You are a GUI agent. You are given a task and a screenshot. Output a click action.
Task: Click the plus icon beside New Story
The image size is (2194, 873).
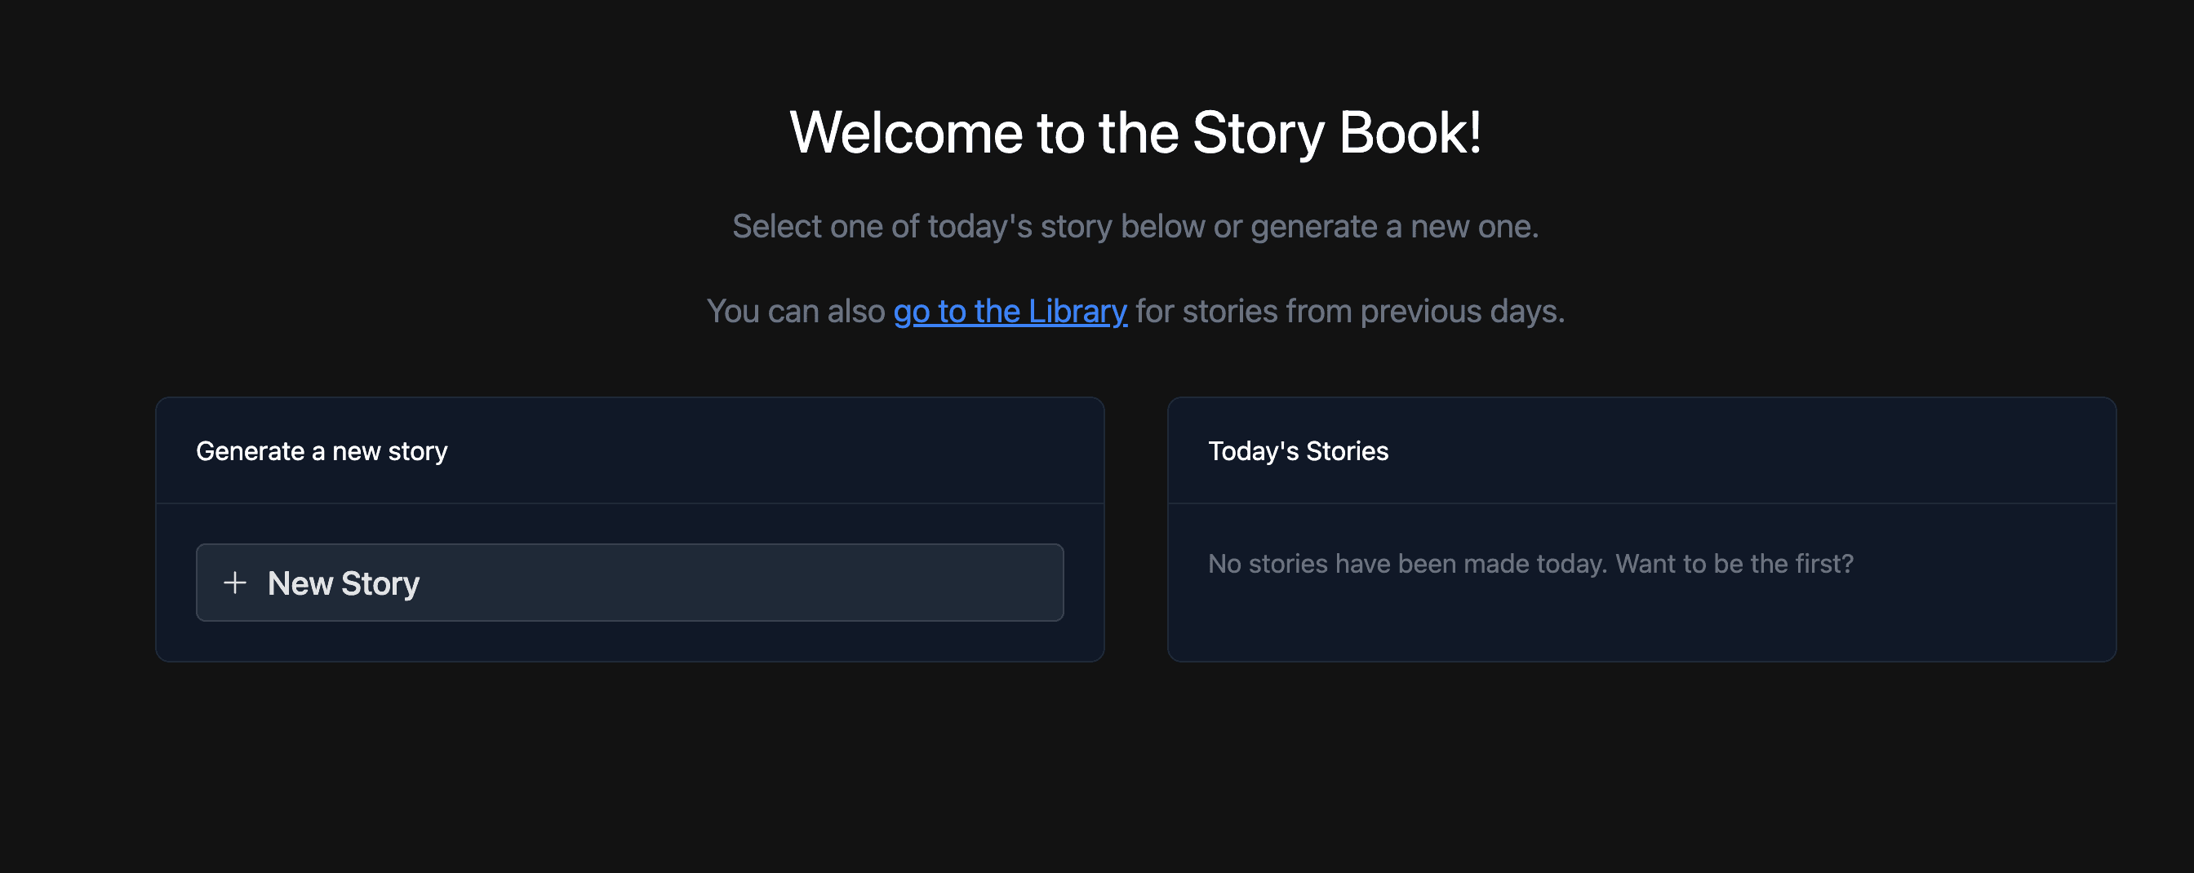click(235, 583)
